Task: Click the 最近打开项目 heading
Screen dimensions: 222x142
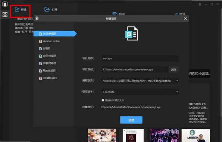Action: (25, 19)
